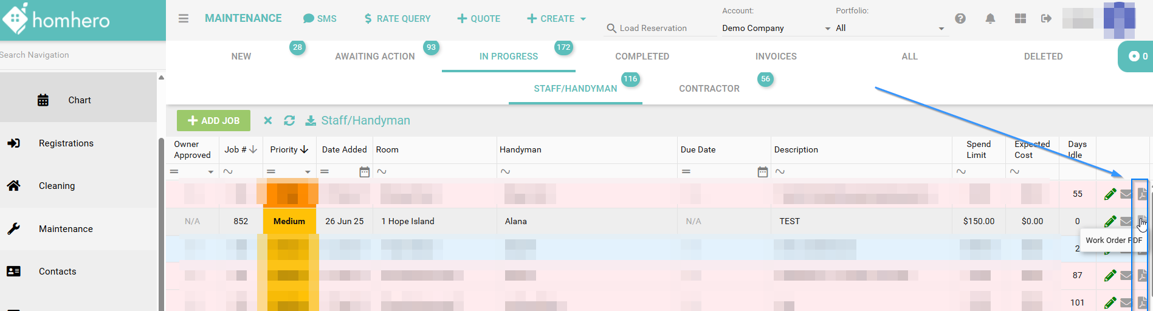Clear filters with the X icon

[267, 120]
